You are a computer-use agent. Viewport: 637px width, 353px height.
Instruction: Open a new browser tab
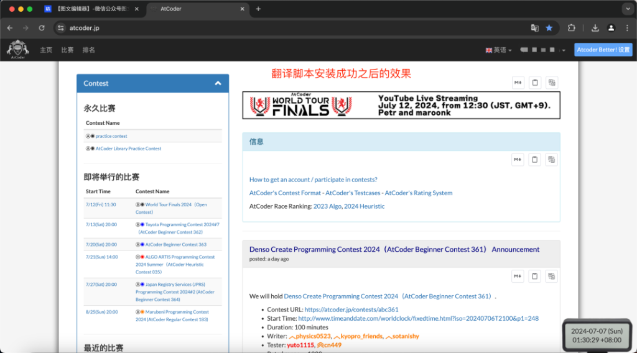coord(258,9)
